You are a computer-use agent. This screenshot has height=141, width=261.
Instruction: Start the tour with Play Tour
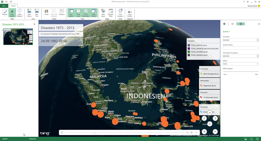37,12
